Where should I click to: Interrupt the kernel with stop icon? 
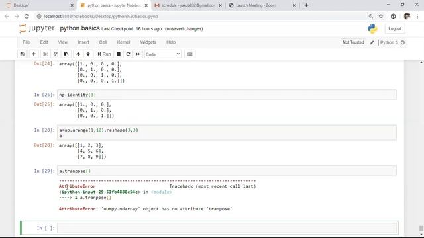point(119,54)
